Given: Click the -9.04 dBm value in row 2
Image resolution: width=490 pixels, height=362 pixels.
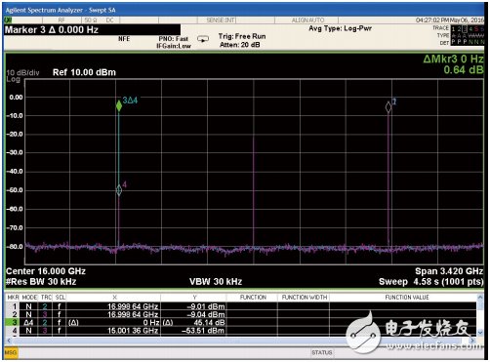Looking at the screenshot, I should click(x=206, y=314).
